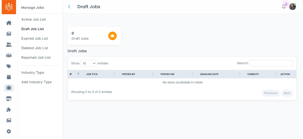Sort table by Deadline Date column
The width and height of the screenshot is (303, 139).
point(209,74)
